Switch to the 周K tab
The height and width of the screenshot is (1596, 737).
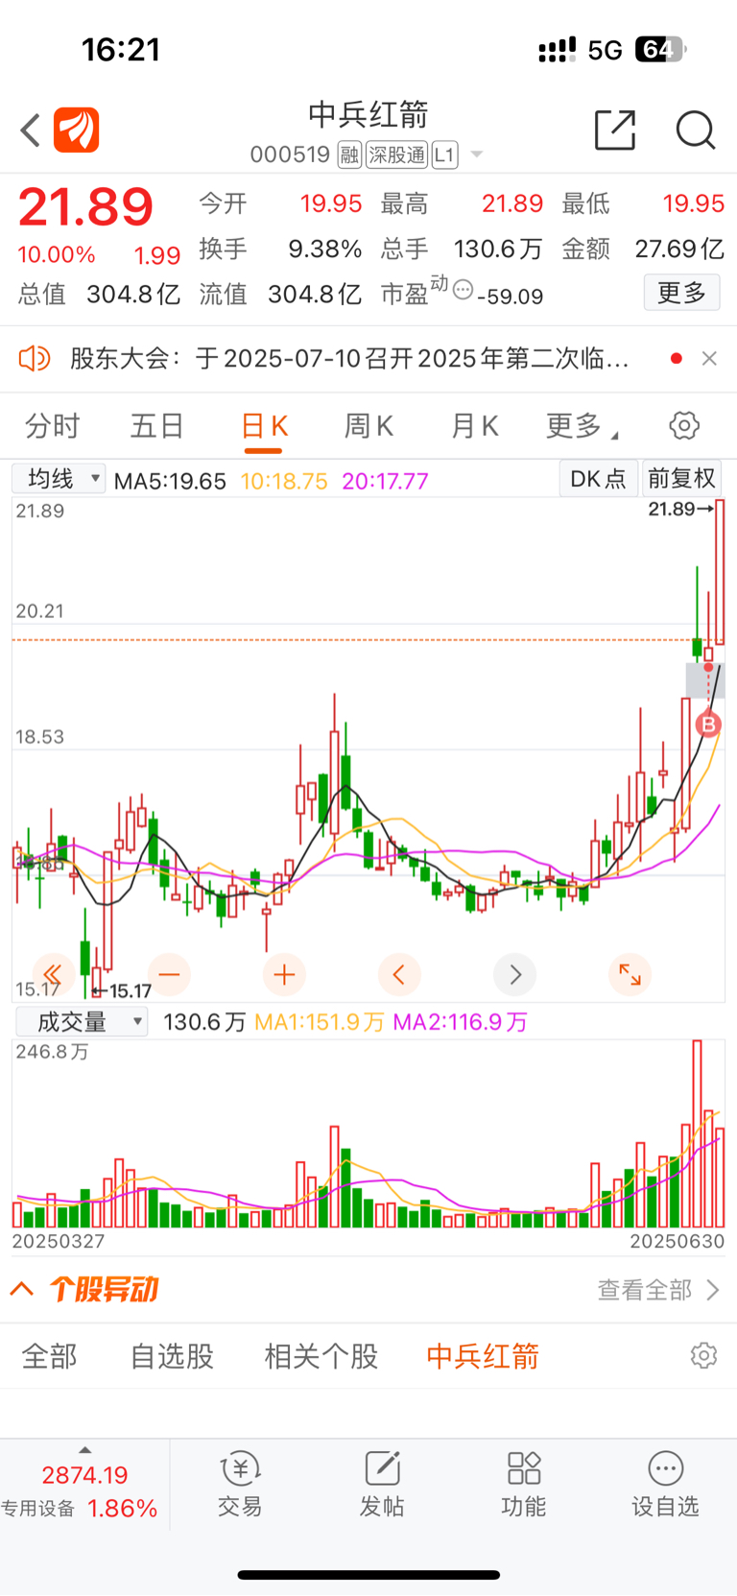point(369,425)
